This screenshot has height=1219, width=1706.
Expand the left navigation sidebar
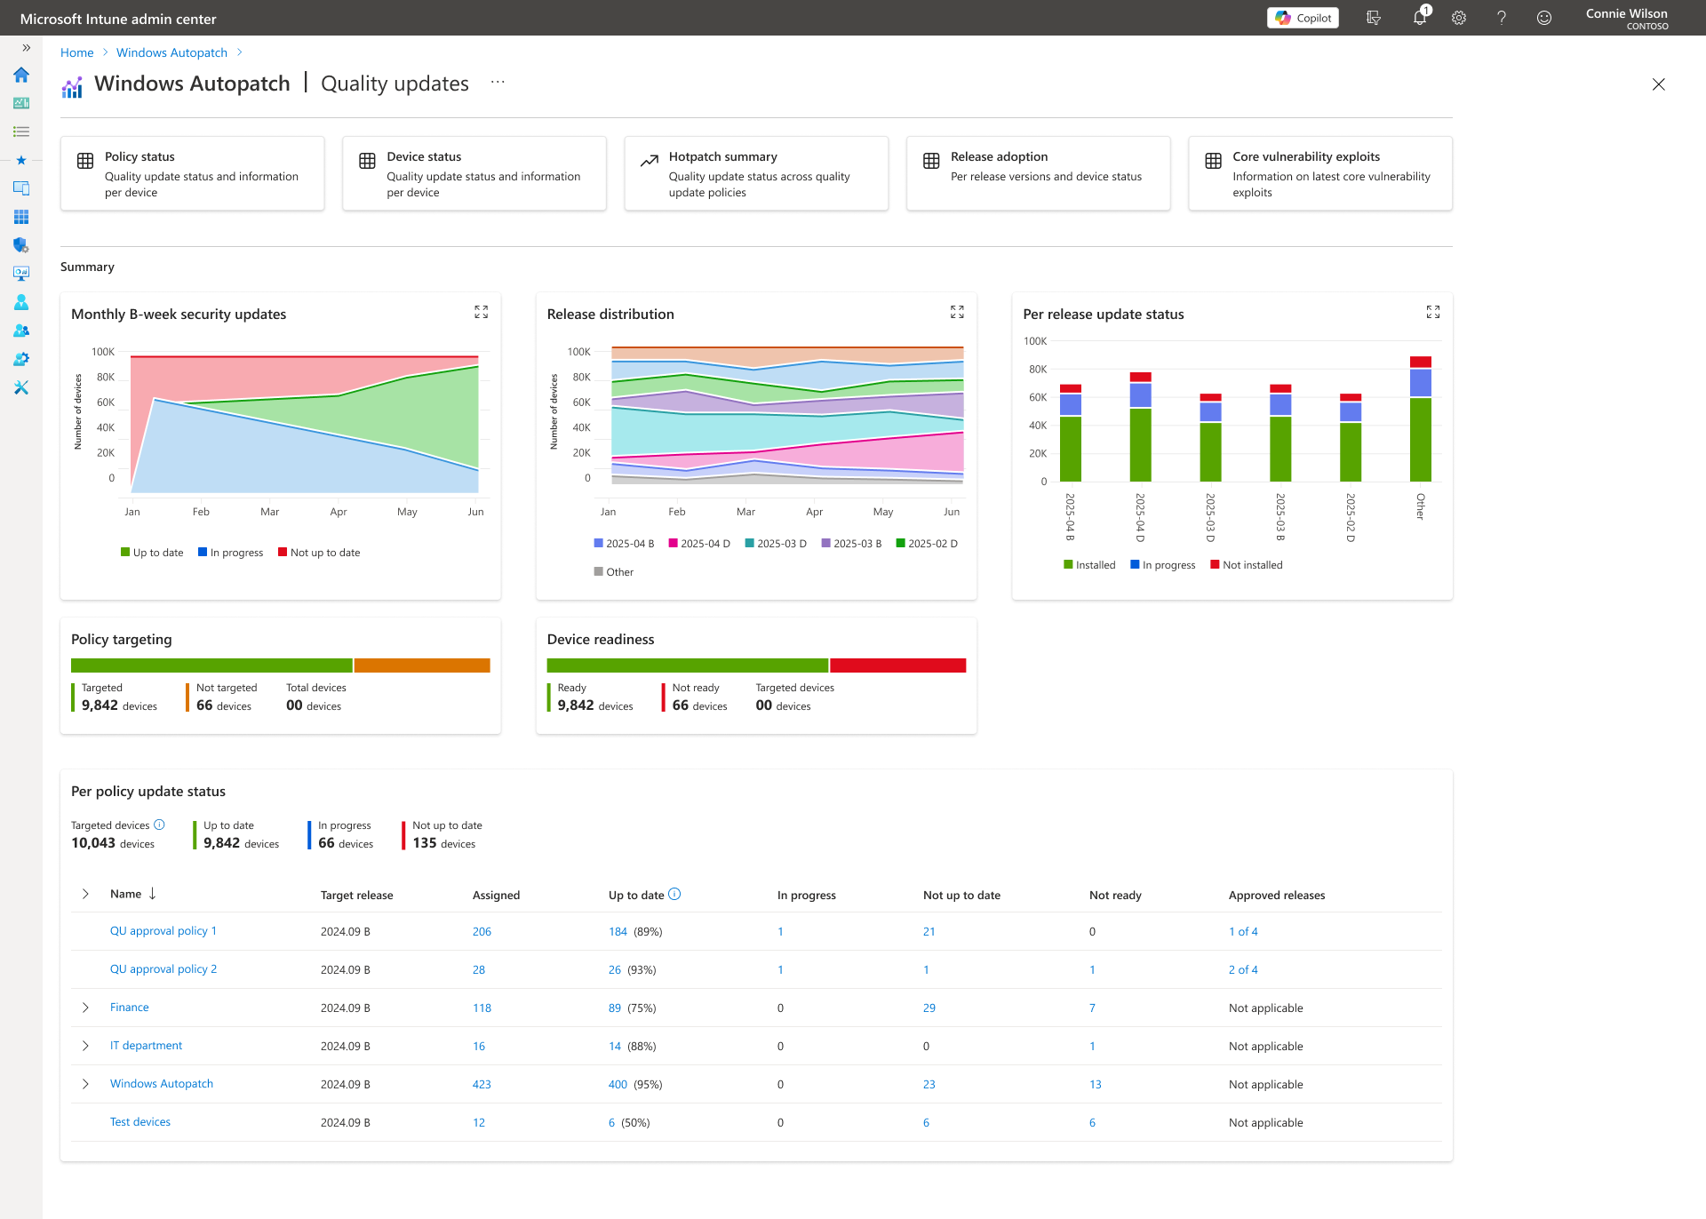pyautogui.click(x=27, y=48)
